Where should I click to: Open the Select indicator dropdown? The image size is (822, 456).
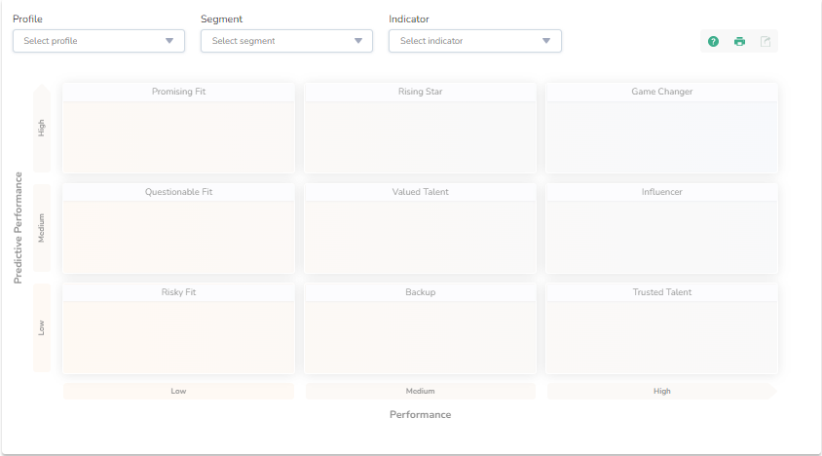click(x=474, y=41)
